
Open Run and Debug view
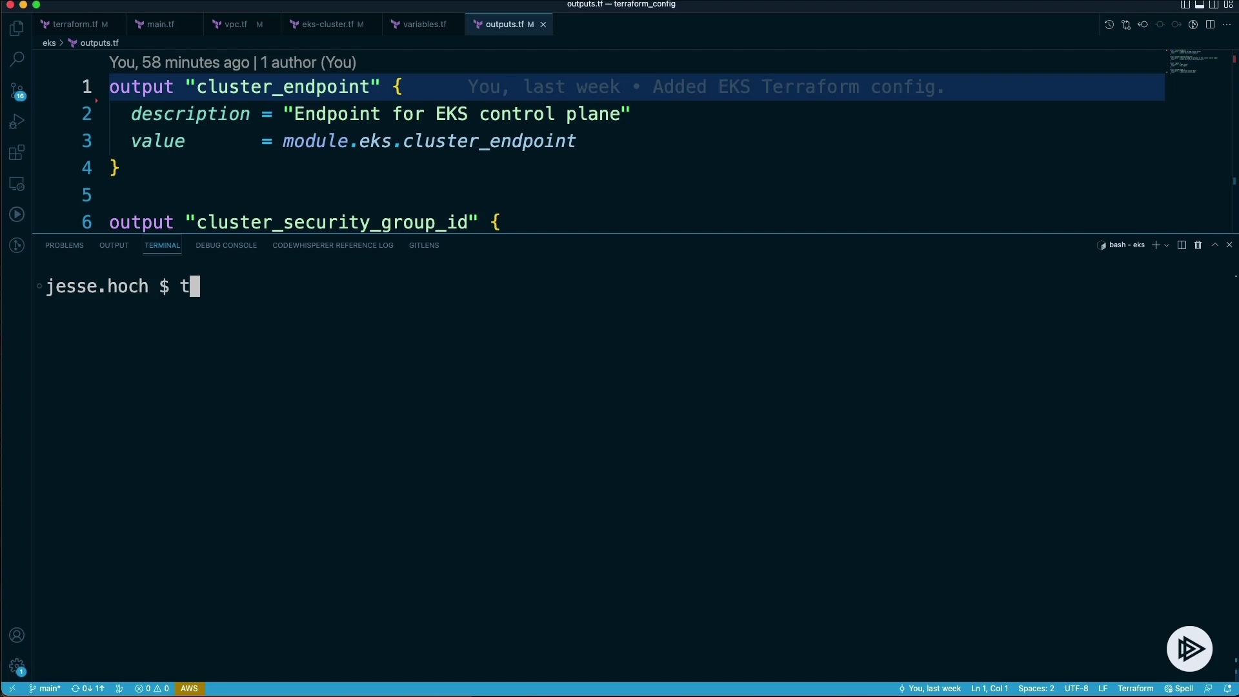click(17, 122)
